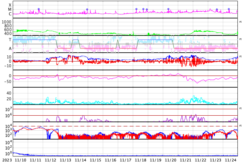This screenshot has width=244, height=163.
Task: Click the X flare class axis label
Action: click(10, 5)
